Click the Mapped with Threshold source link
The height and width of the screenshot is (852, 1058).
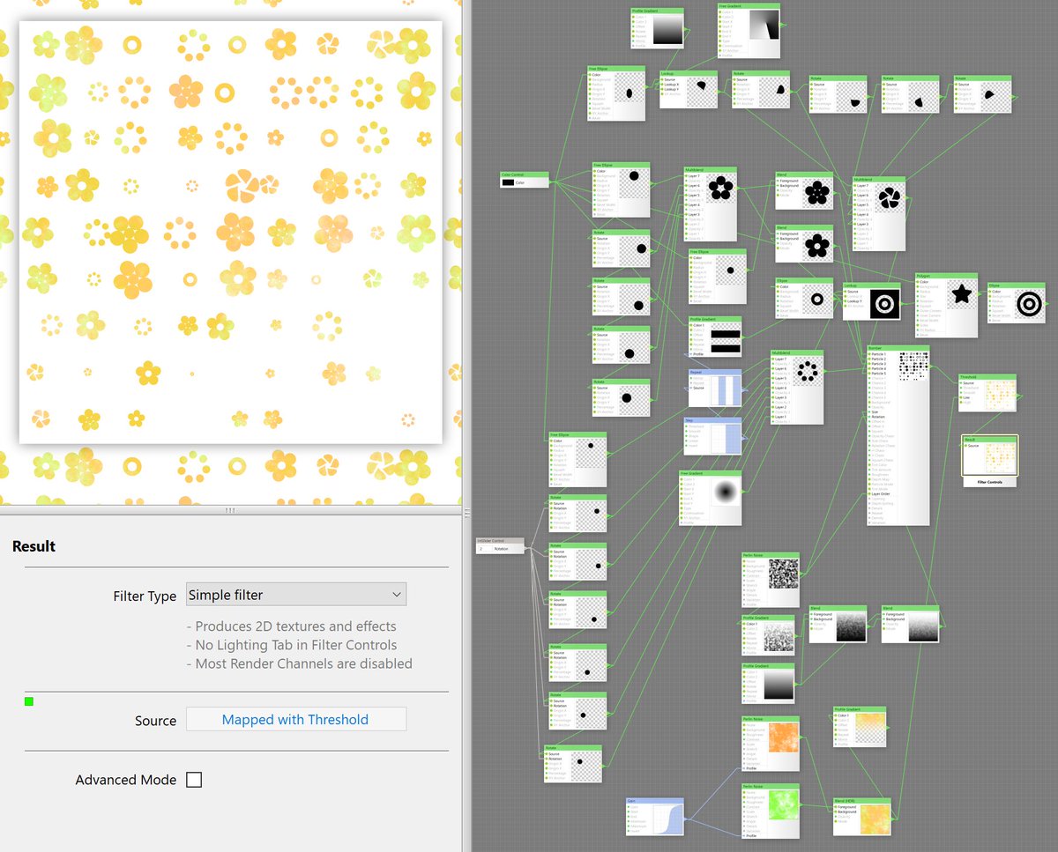pos(295,720)
